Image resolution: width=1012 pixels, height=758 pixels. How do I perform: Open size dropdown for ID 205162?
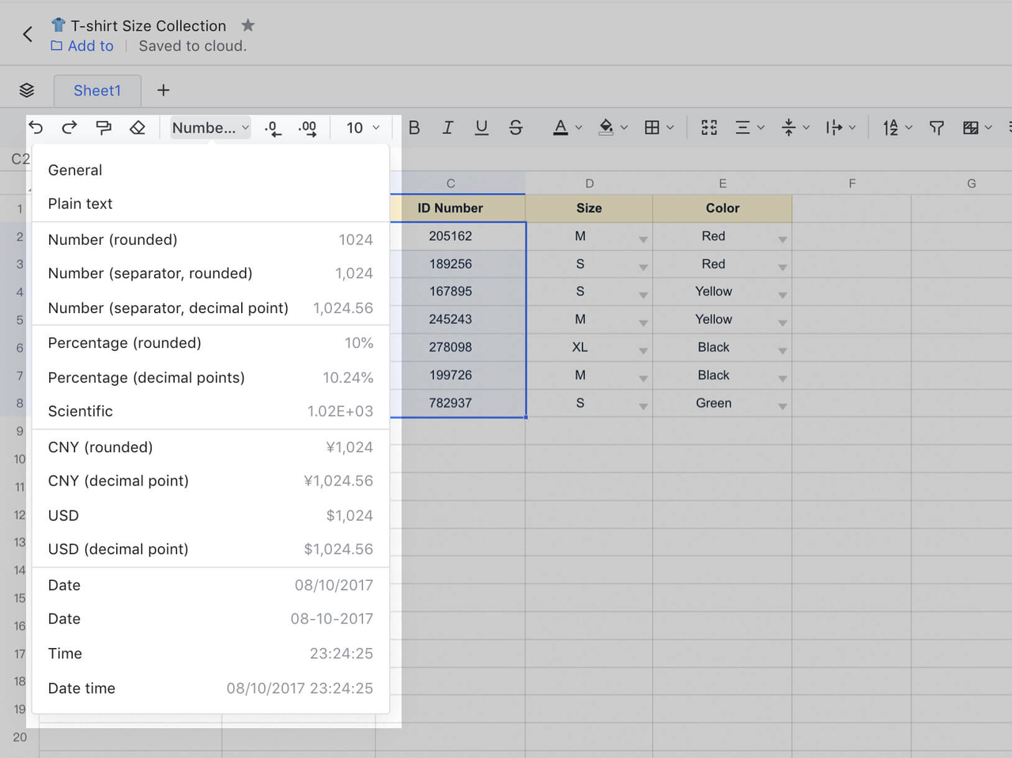[x=643, y=239]
